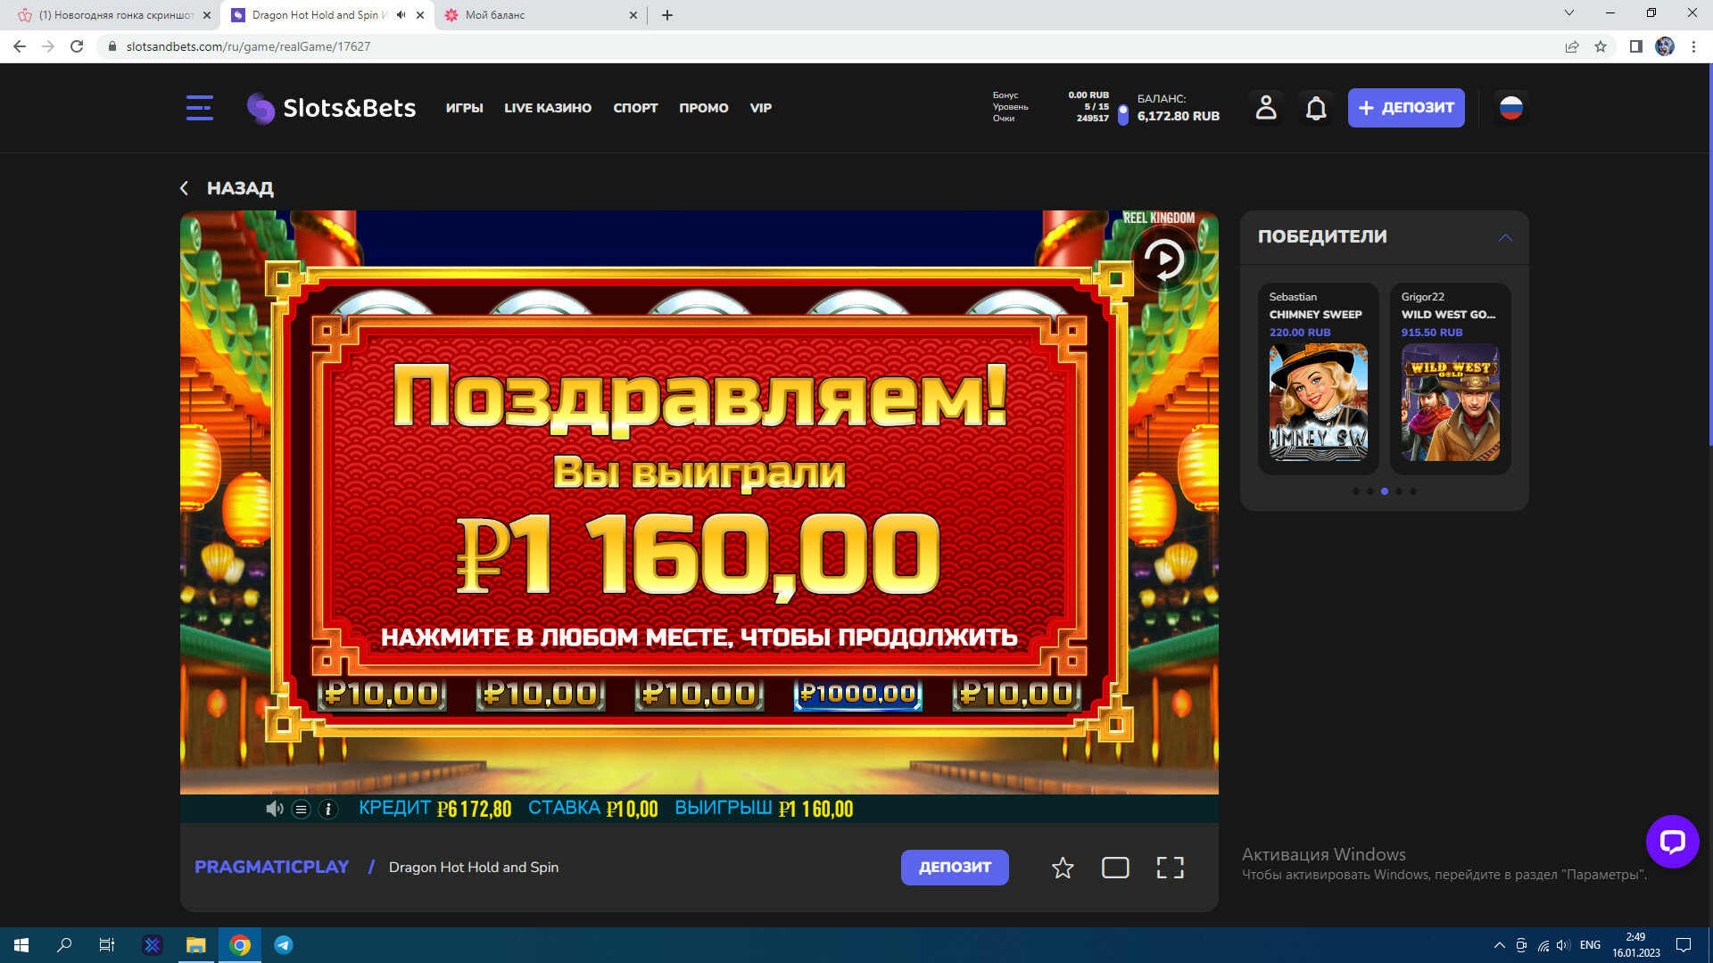The height and width of the screenshot is (963, 1713).
Task: Open the notifications bell
Action: tap(1316, 109)
